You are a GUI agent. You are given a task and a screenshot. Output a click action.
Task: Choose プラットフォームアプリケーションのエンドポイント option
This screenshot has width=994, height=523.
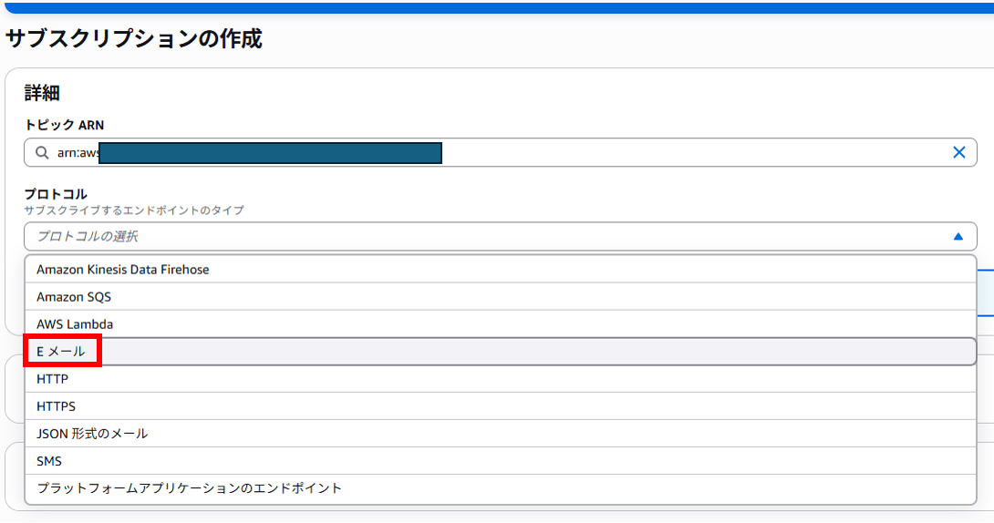[x=500, y=488]
